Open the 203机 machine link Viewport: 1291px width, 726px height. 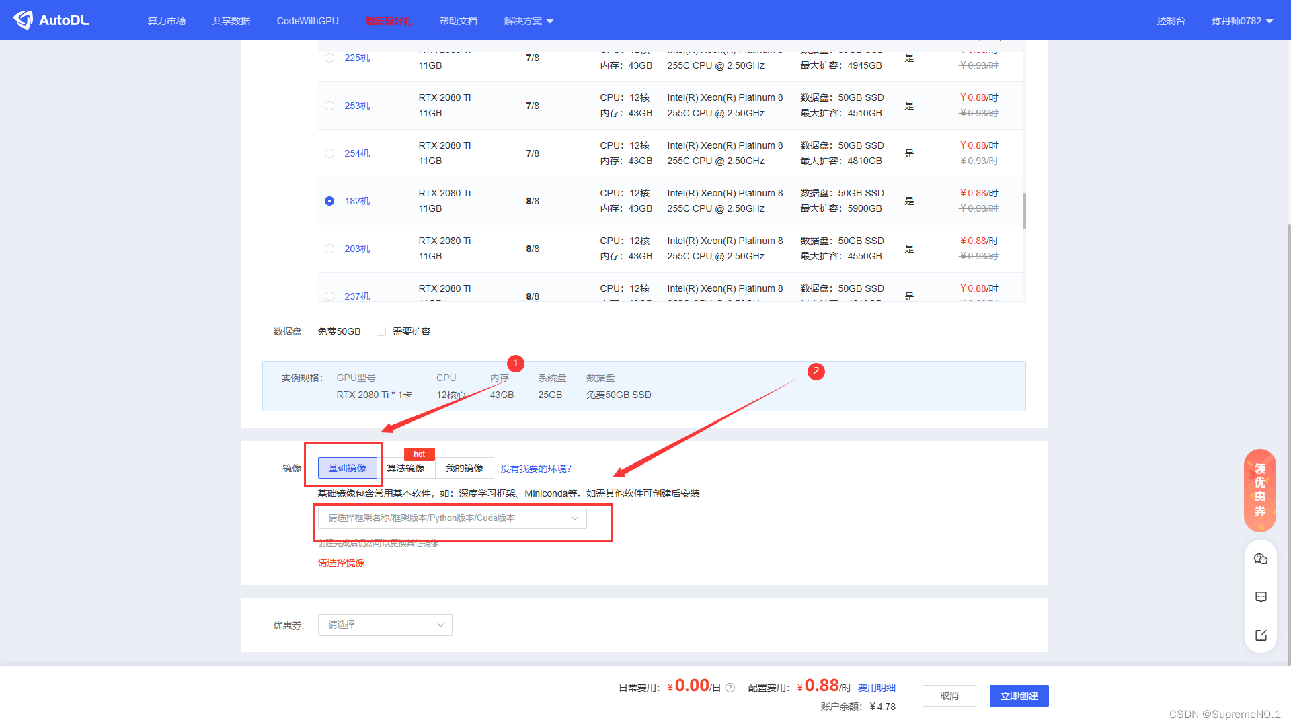tap(357, 249)
